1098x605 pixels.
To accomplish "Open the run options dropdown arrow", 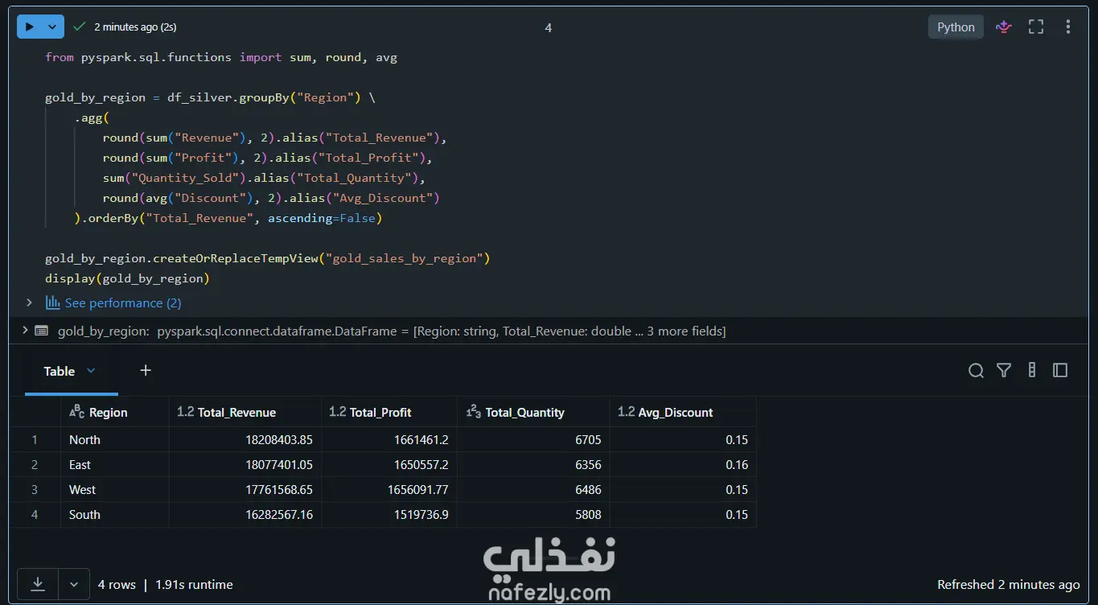I will pyautogui.click(x=52, y=27).
